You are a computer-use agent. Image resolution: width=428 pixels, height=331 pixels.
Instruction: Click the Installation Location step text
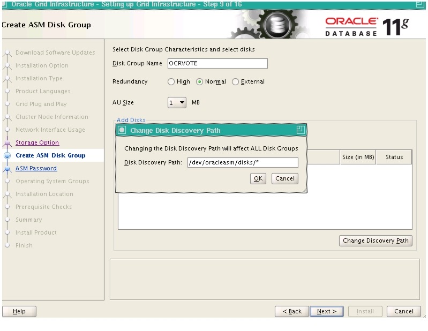click(44, 194)
